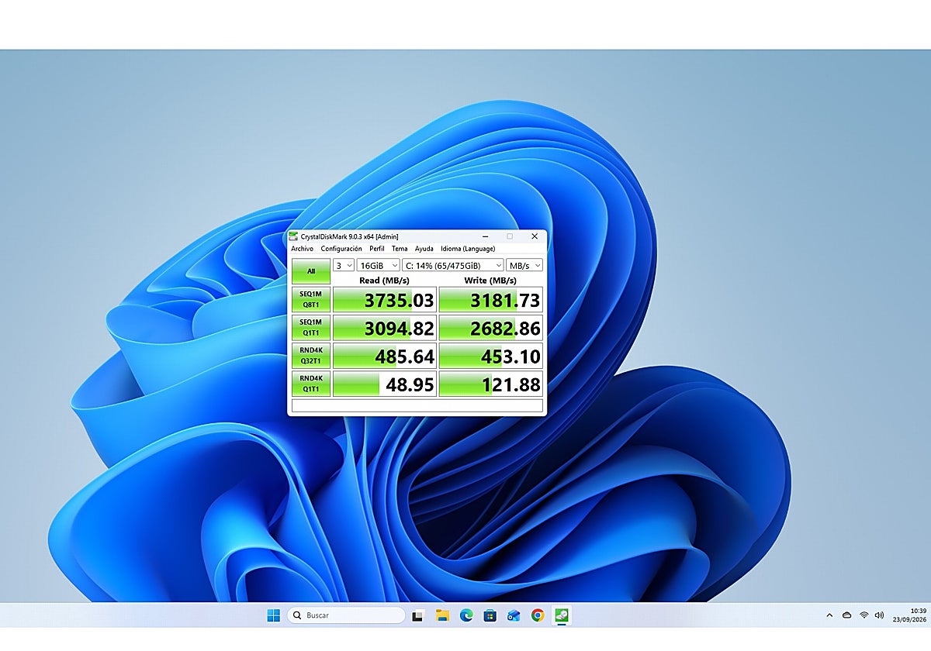The width and height of the screenshot is (931, 651).
Task: Open Outlook from the taskbar
Action: [514, 615]
